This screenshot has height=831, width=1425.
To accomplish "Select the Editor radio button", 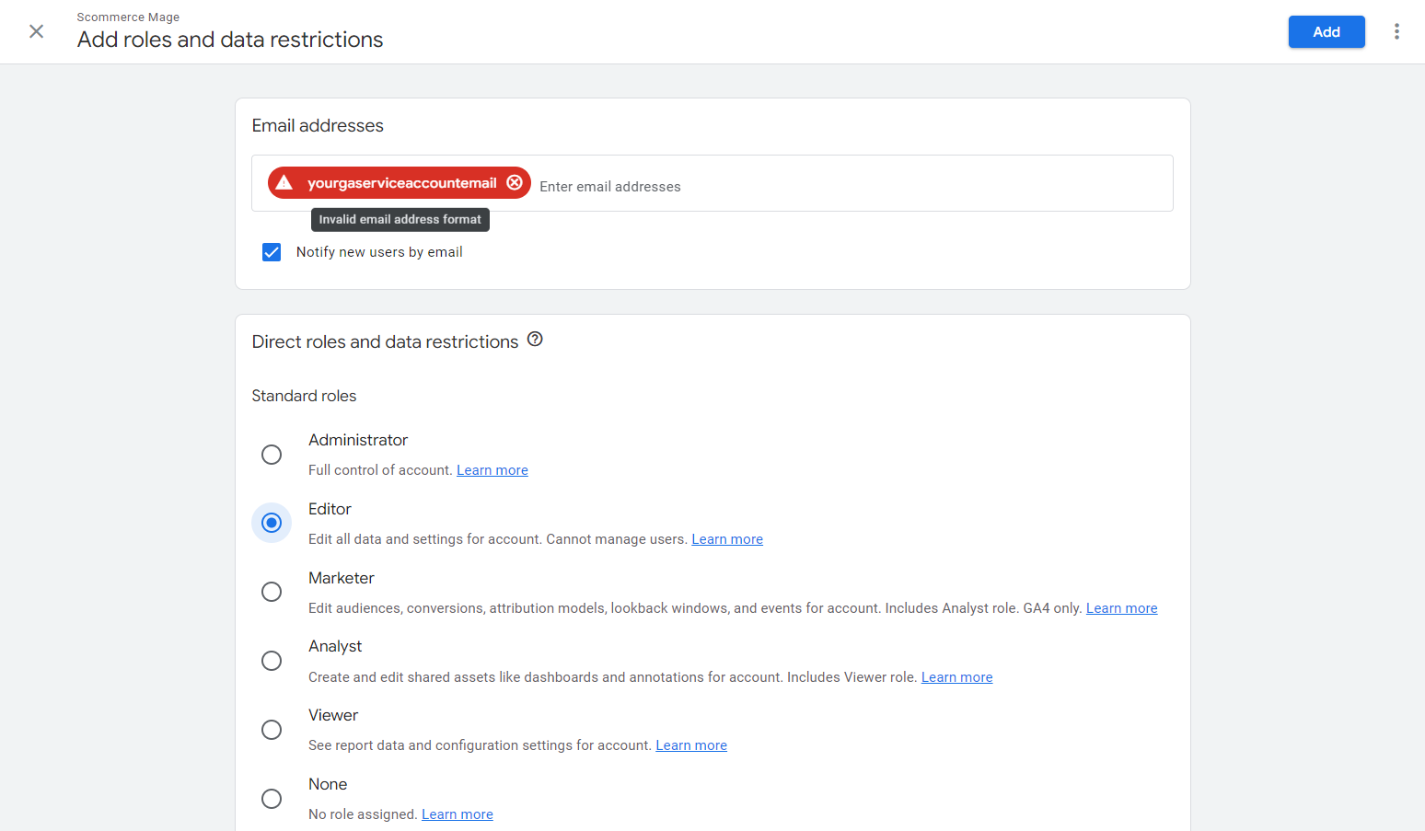I will point(272,523).
